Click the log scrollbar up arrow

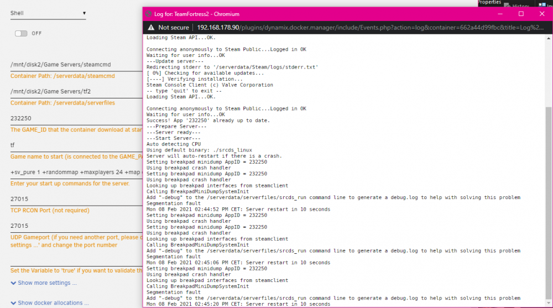click(x=549, y=38)
